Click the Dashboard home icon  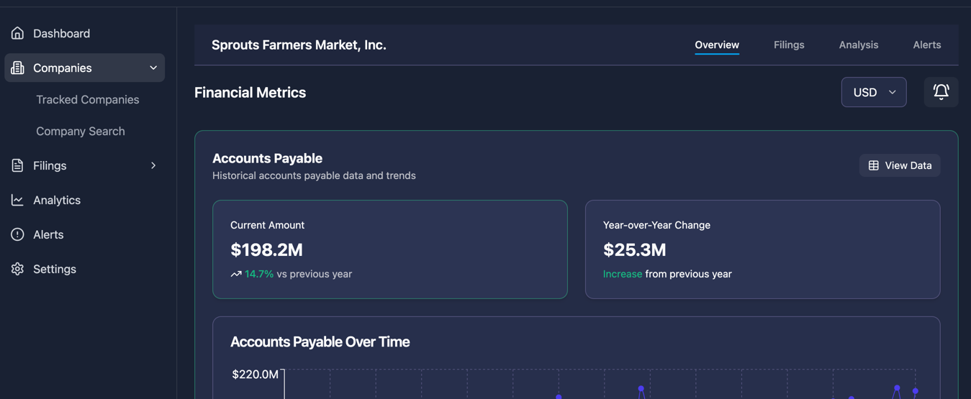[x=17, y=33]
